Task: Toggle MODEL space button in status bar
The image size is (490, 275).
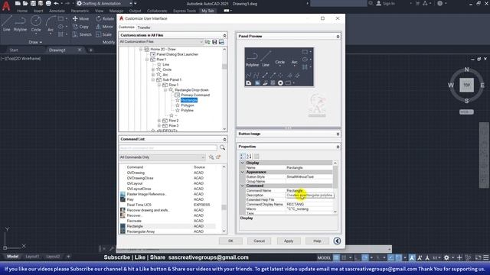Action: point(324,257)
